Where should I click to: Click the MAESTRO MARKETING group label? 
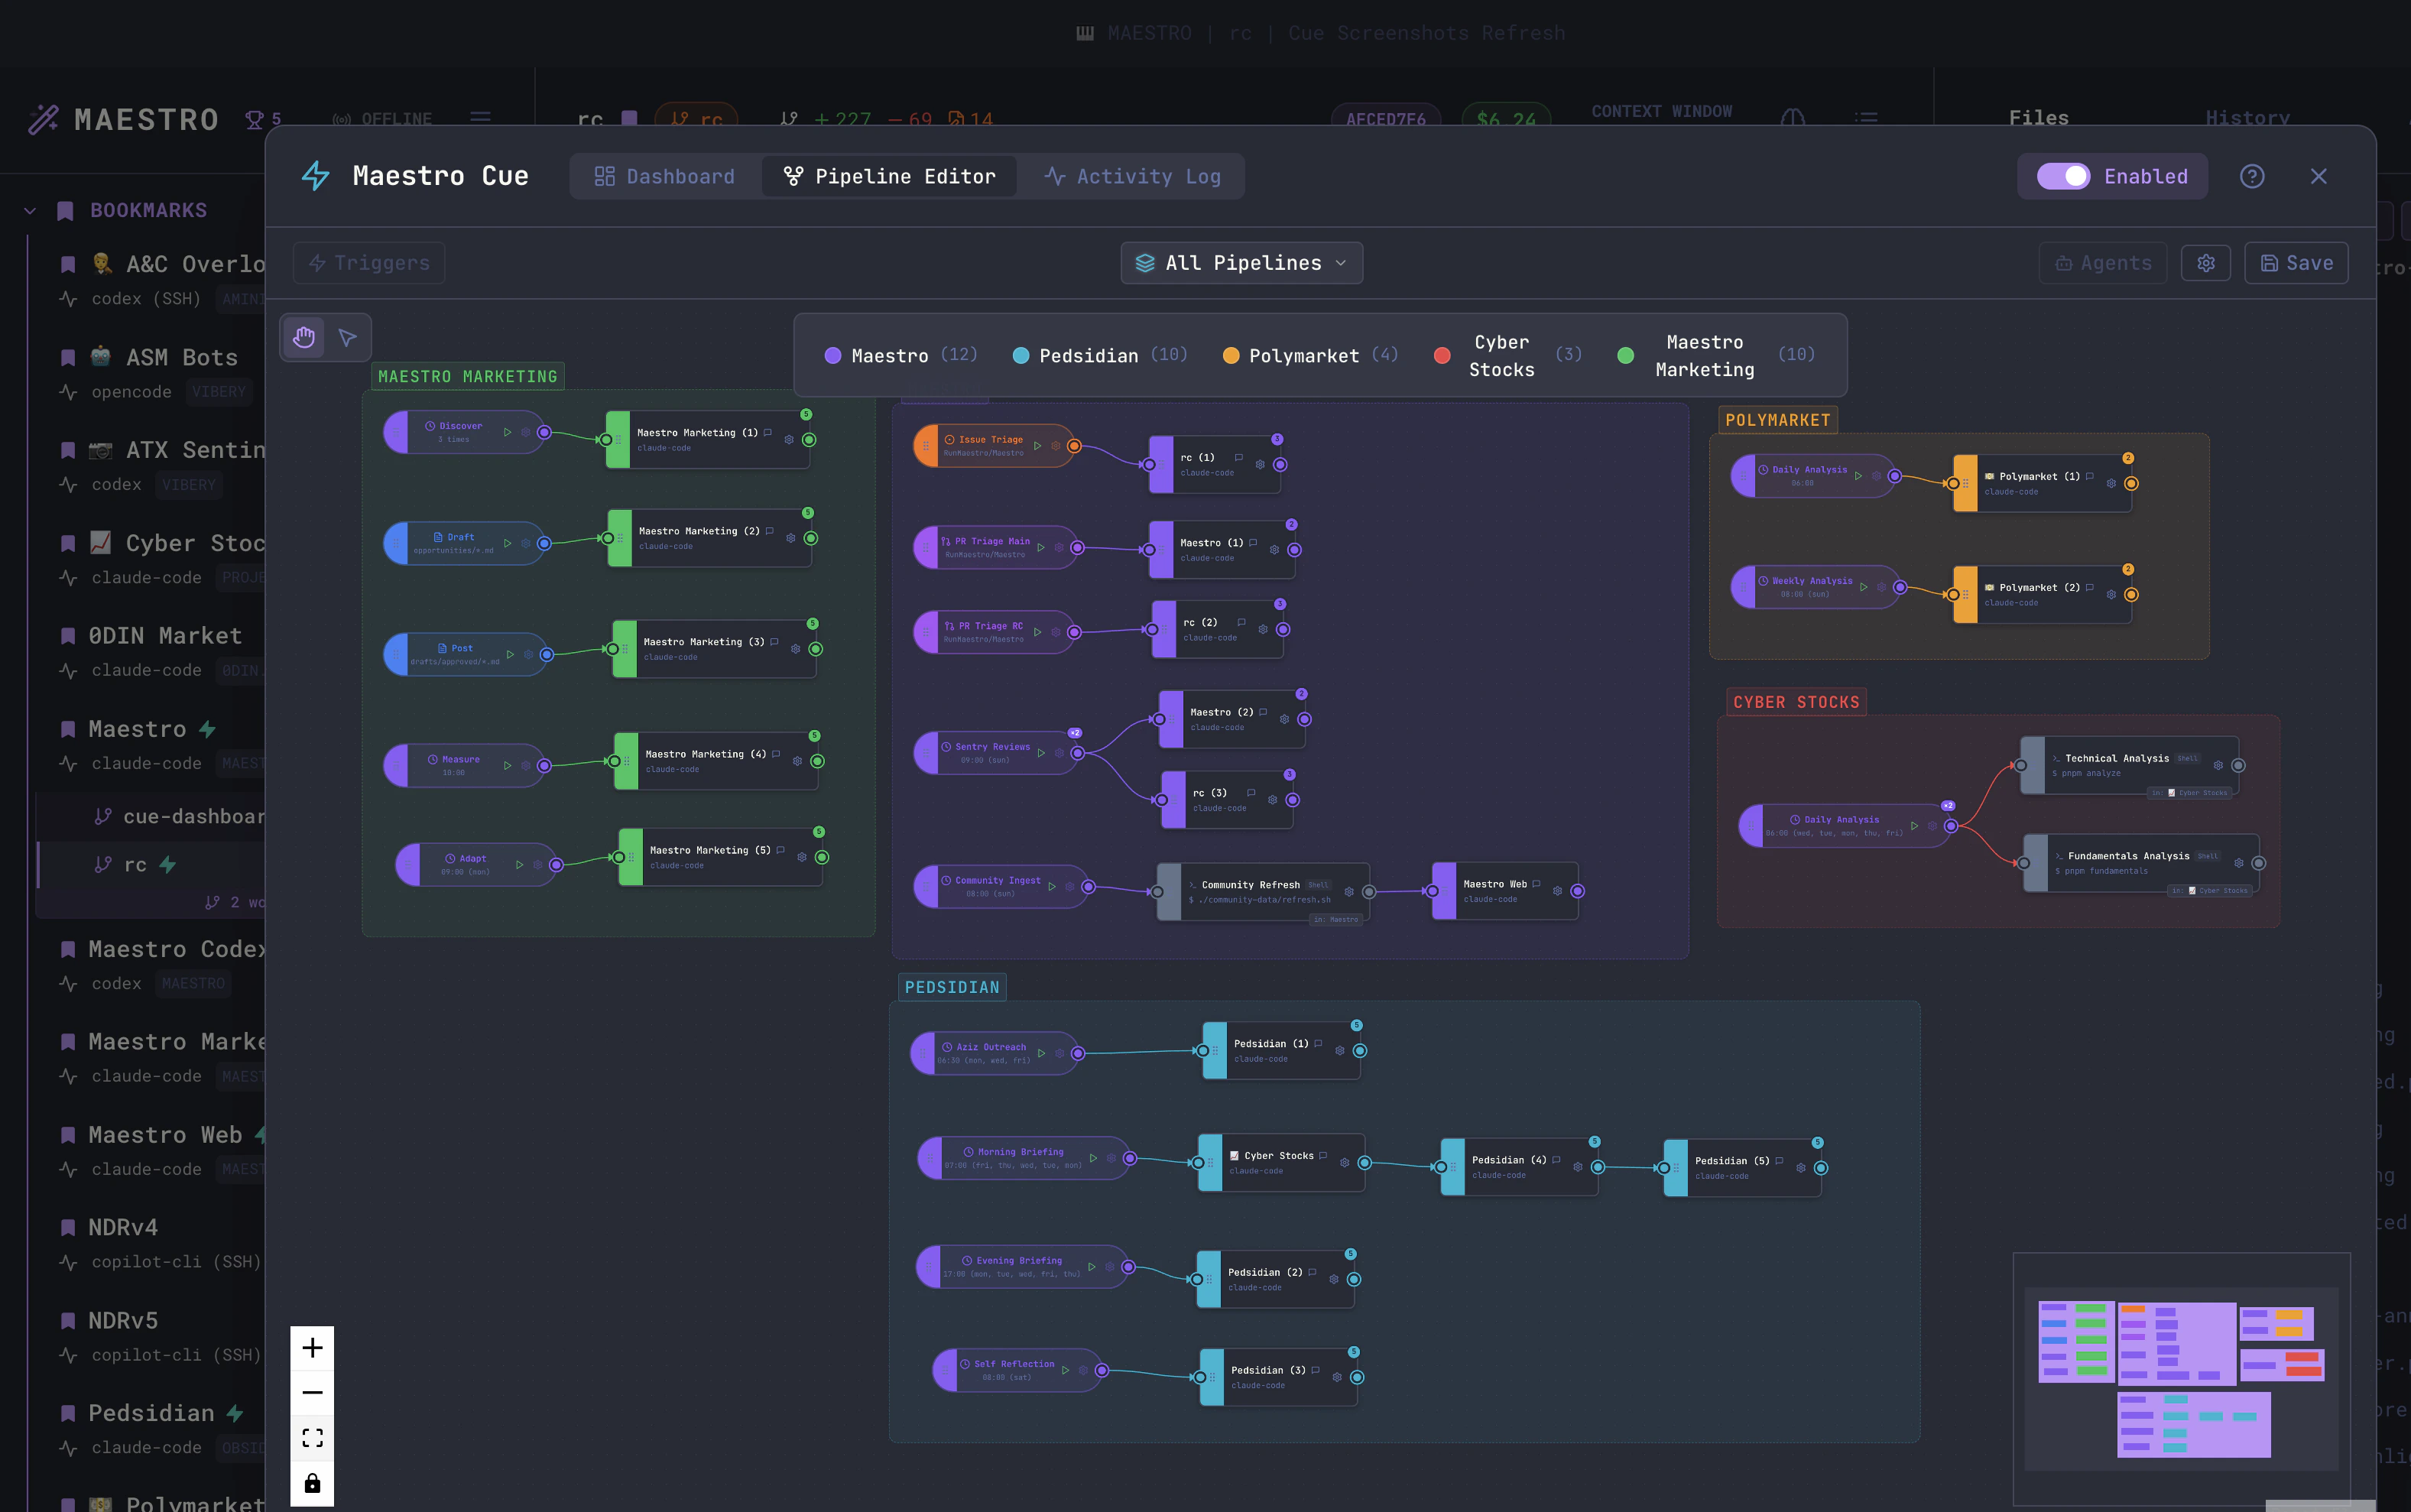point(467,377)
